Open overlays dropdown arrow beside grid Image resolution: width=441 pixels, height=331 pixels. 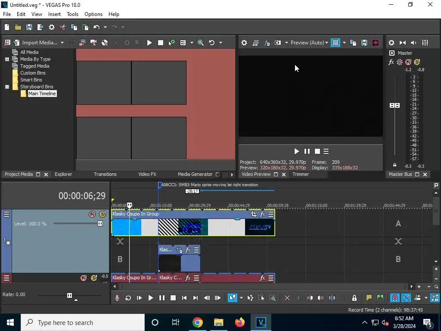[x=344, y=43]
